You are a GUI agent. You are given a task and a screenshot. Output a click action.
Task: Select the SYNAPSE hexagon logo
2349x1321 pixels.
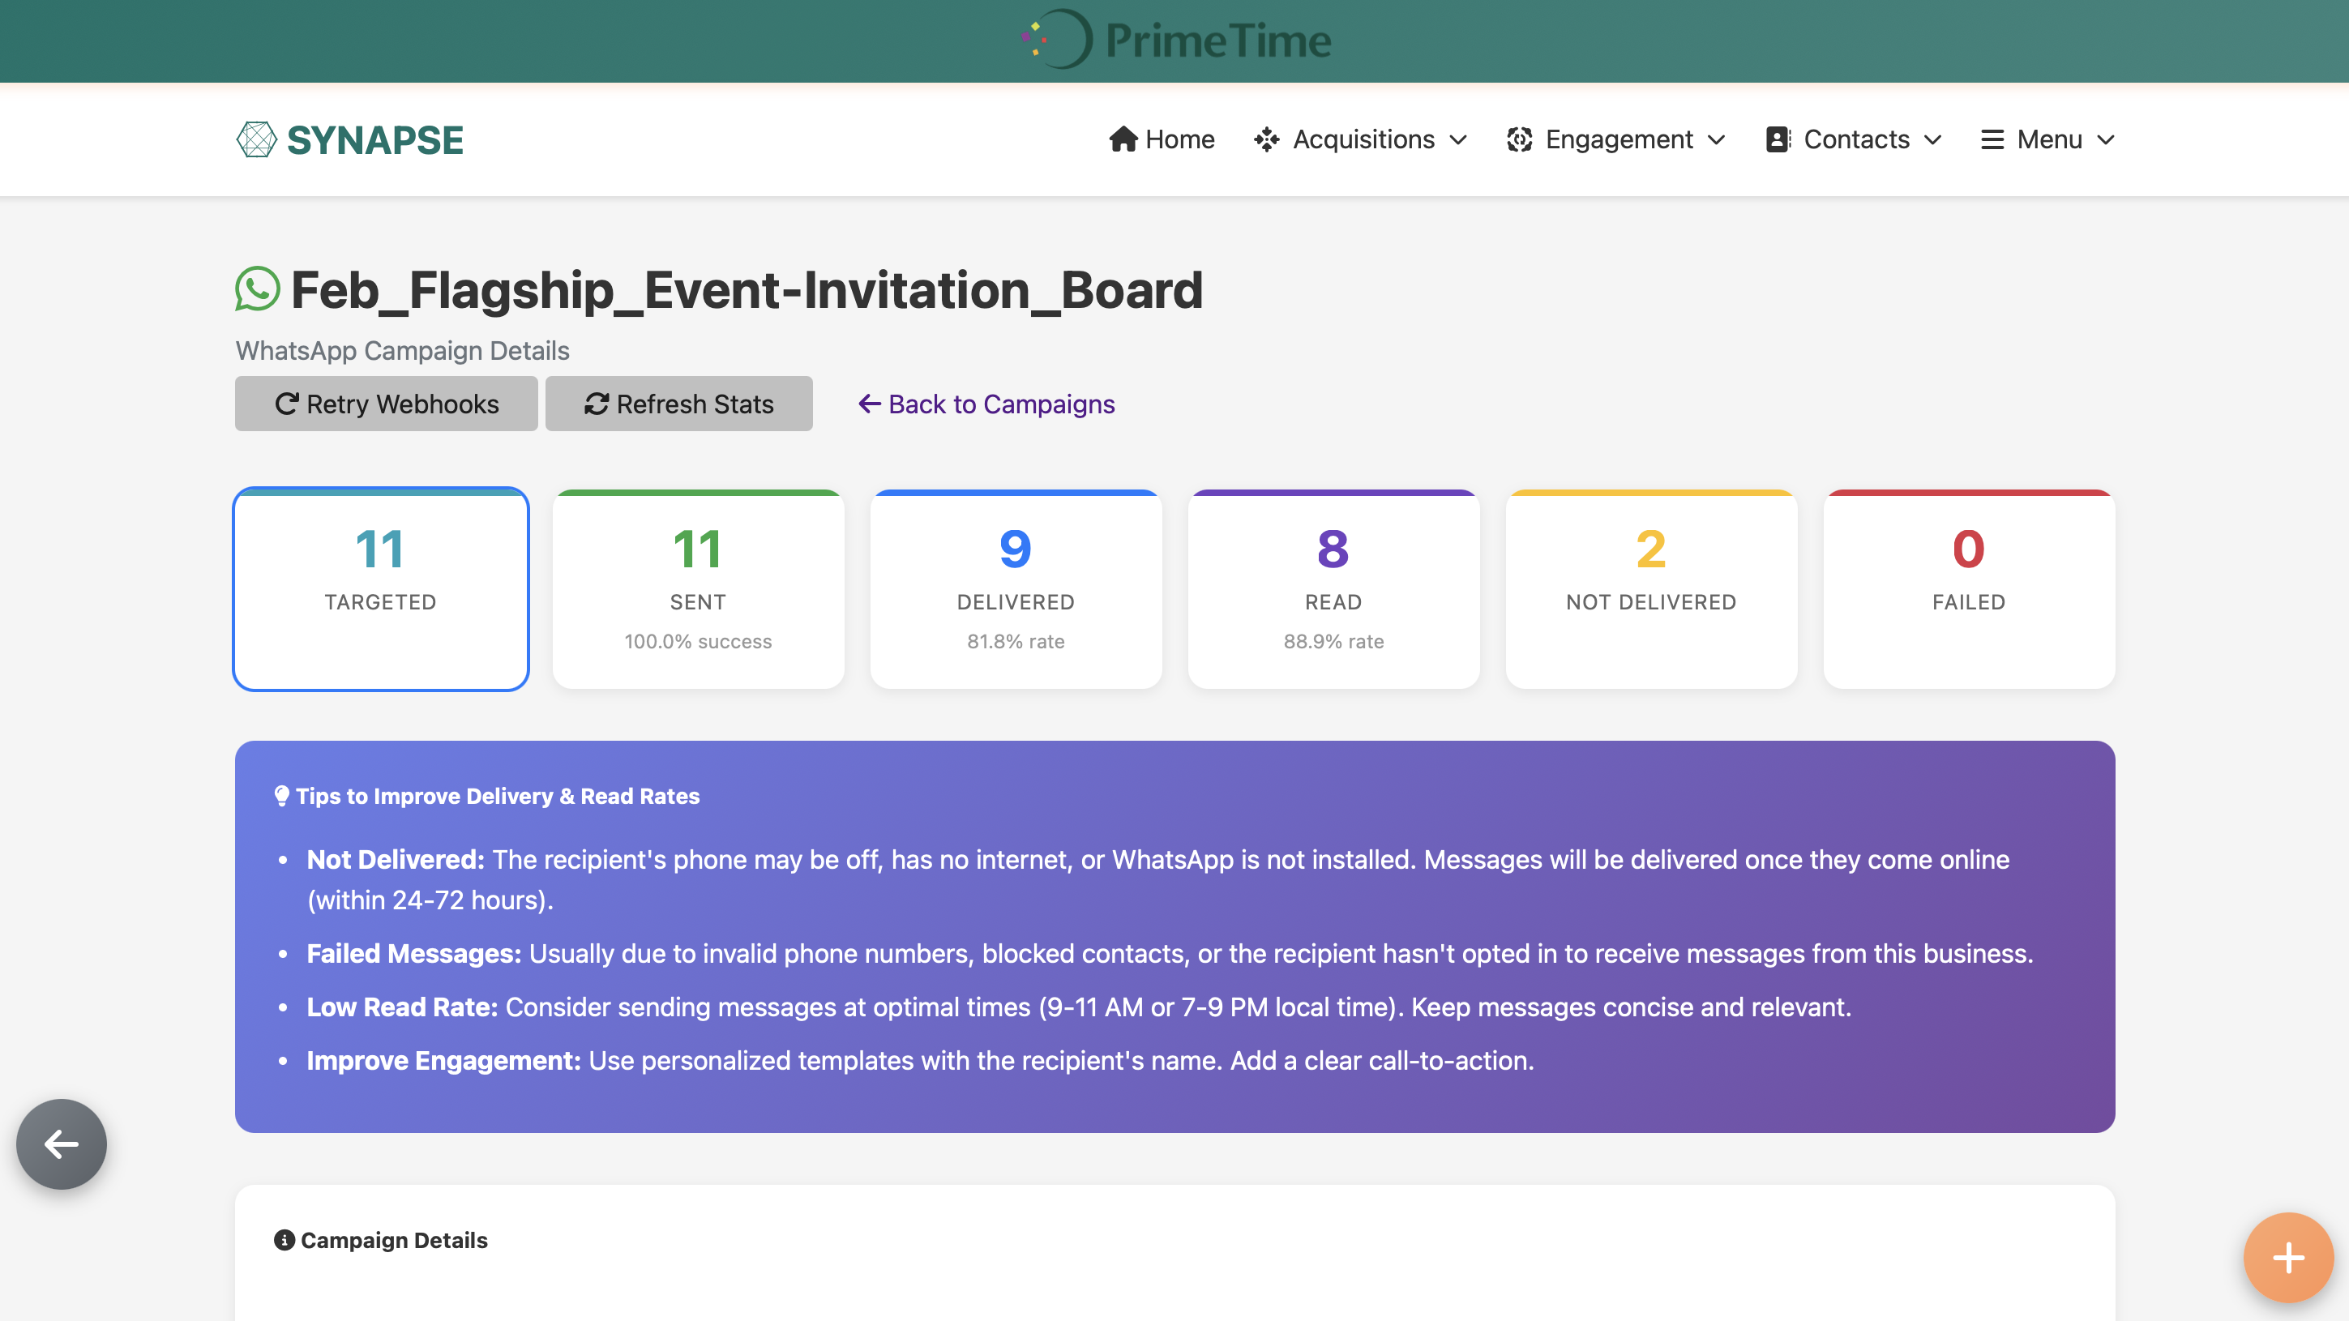coord(257,139)
